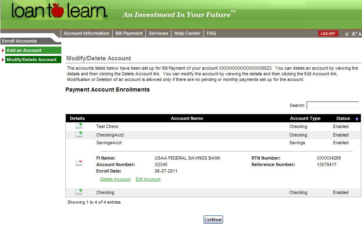The image size is (362, 226).
Task: Open Help Center menu
Action: click(187, 33)
